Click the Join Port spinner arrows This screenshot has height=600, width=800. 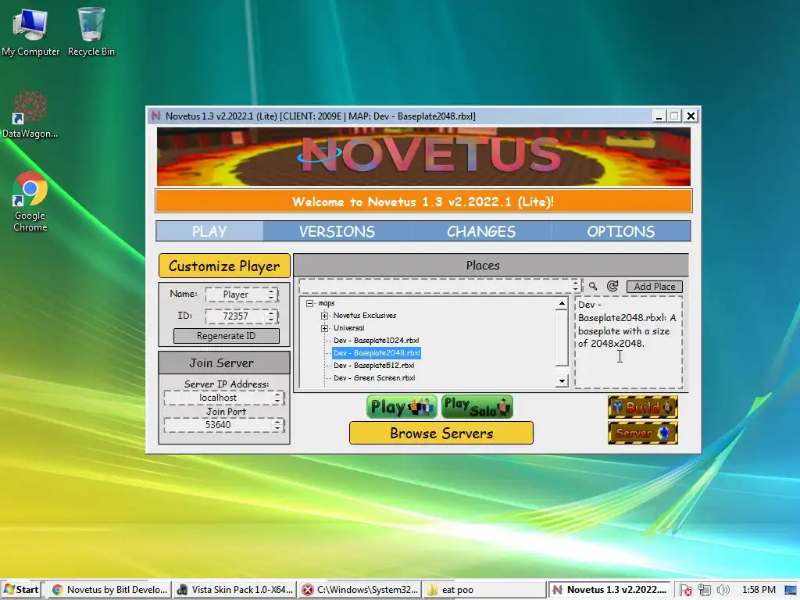(278, 424)
